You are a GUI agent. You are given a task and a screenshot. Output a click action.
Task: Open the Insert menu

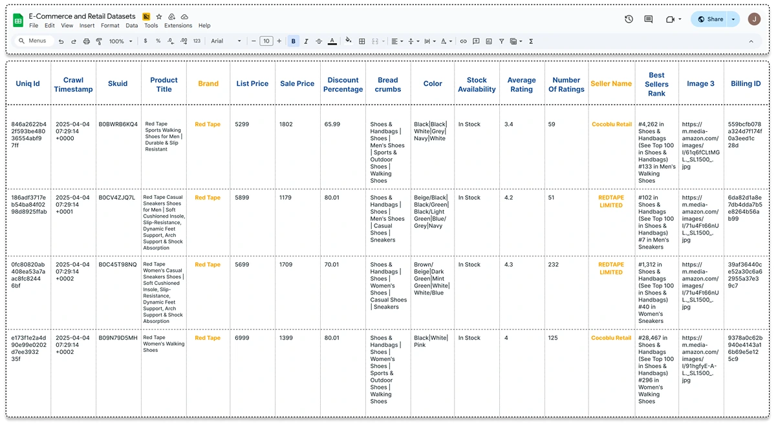[87, 26]
